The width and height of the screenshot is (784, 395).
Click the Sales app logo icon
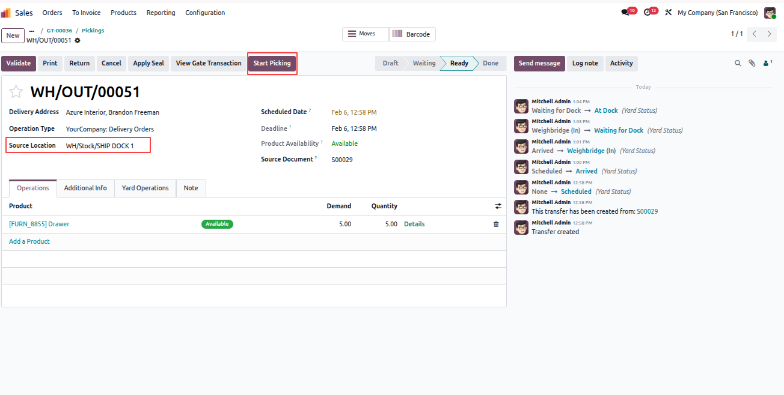5,13
